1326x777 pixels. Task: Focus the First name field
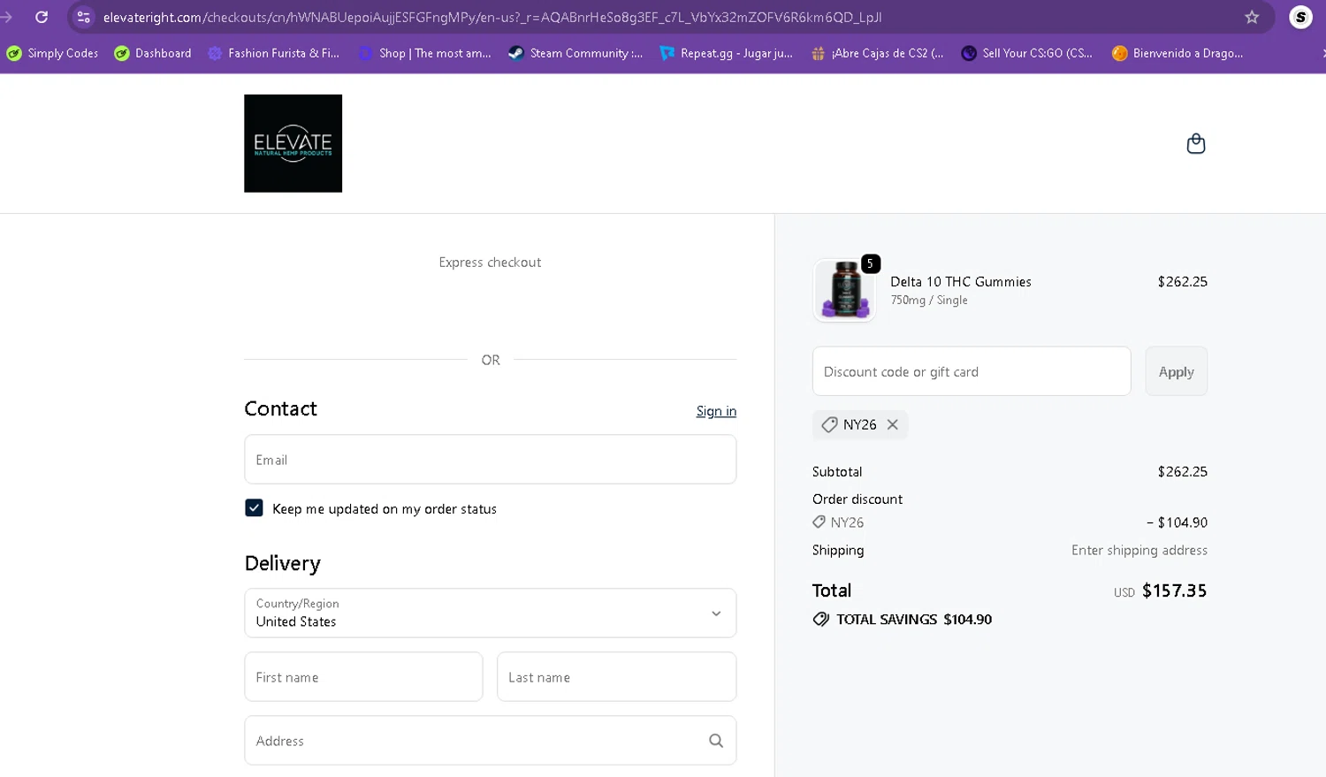(363, 677)
